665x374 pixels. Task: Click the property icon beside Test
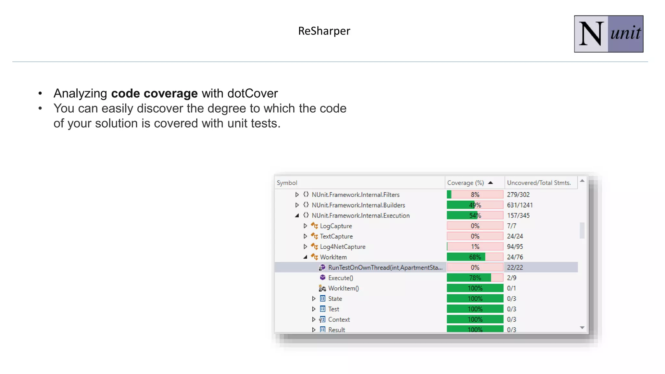click(x=322, y=309)
